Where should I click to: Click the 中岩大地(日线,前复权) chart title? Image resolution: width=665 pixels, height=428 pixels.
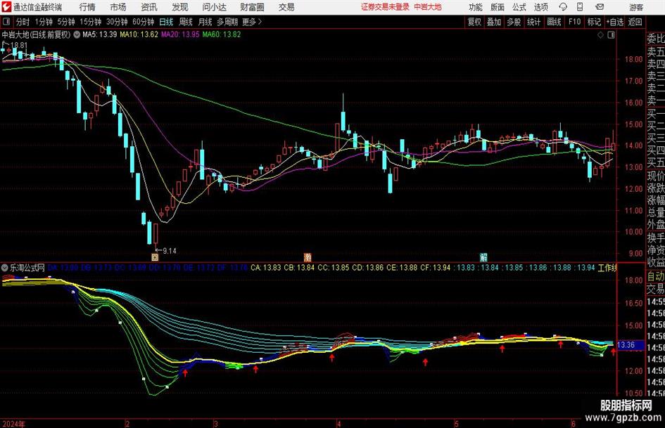pos(36,34)
